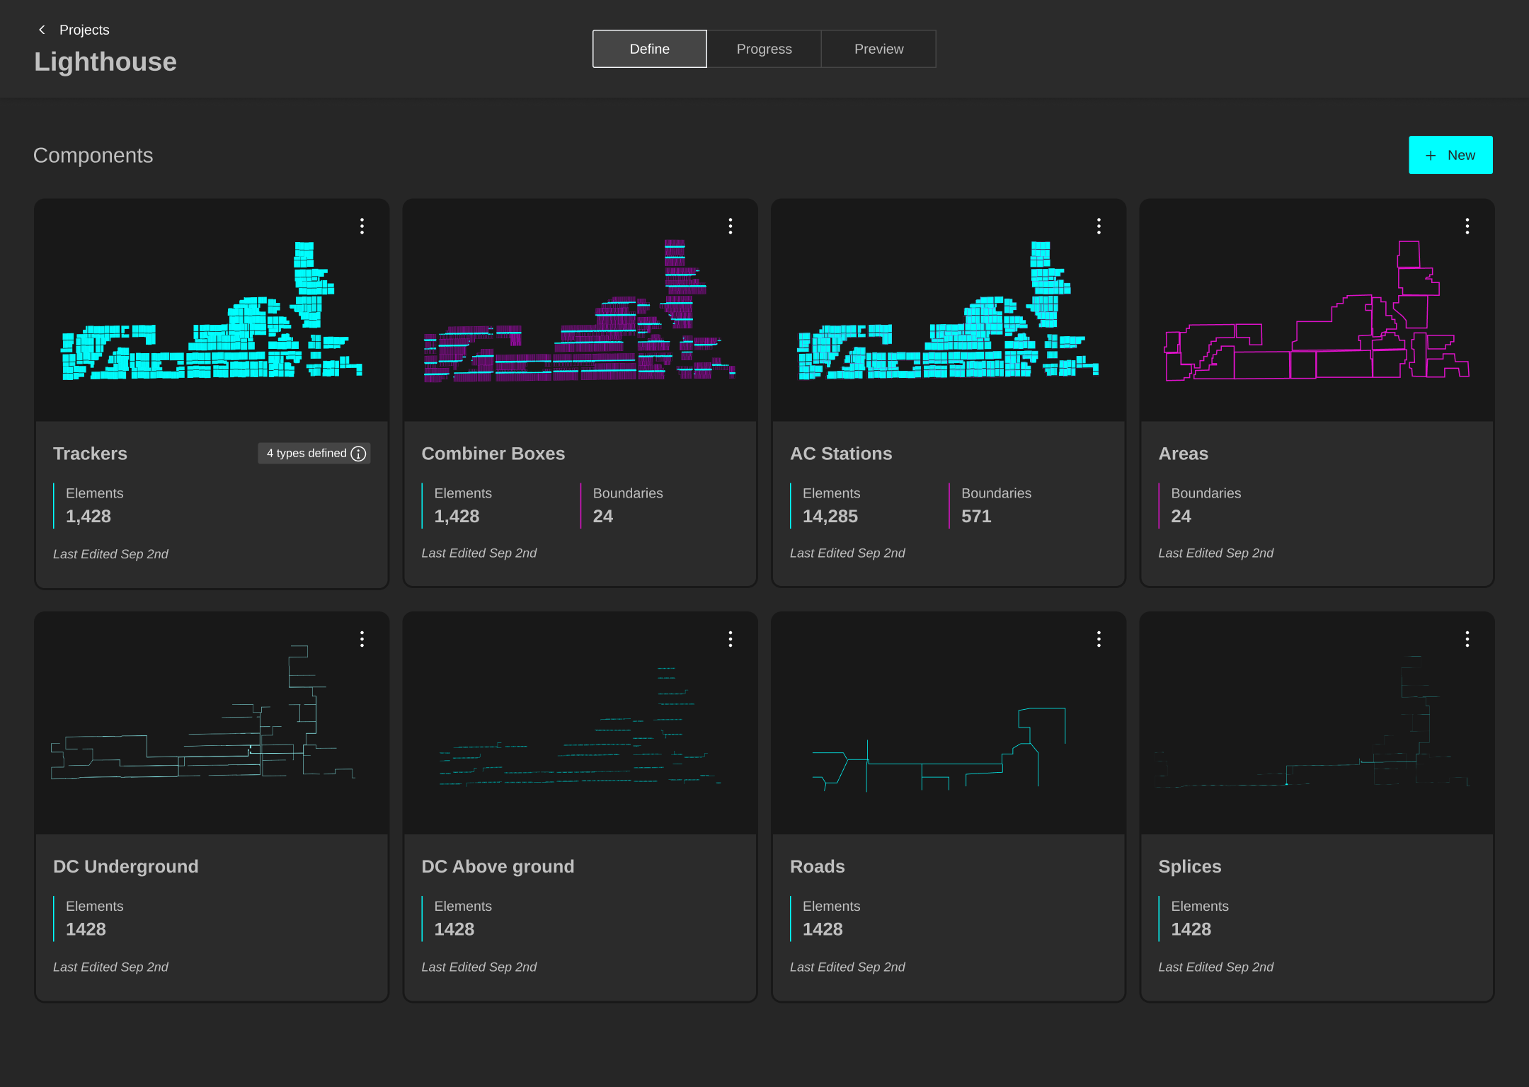Image resolution: width=1529 pixels, height=1087 pixels.
Task: Click Roads elements value 1428
Action: (823, 929)
